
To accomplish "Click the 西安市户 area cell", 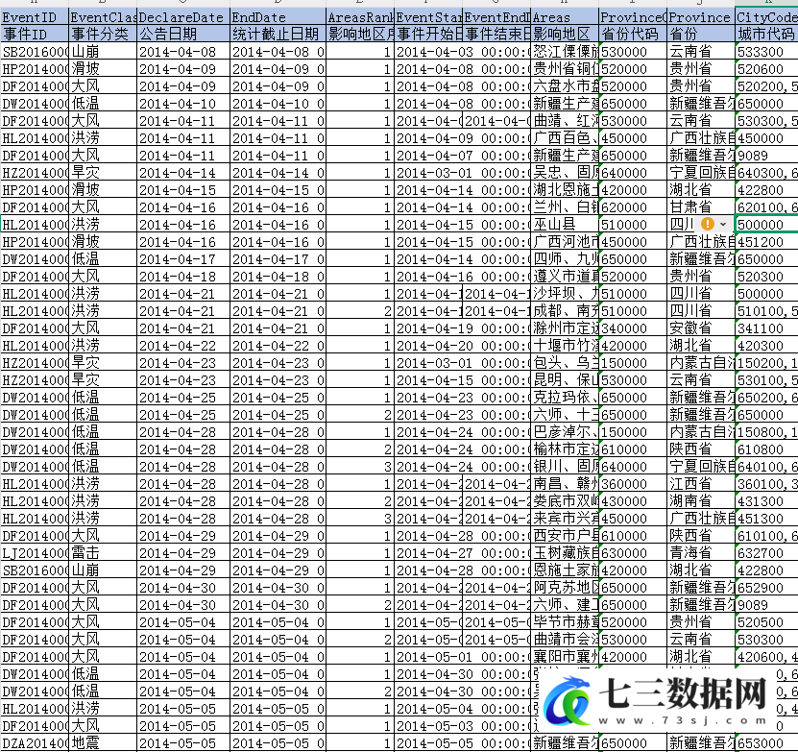I will pyautogui.click(x=565, y=536).
